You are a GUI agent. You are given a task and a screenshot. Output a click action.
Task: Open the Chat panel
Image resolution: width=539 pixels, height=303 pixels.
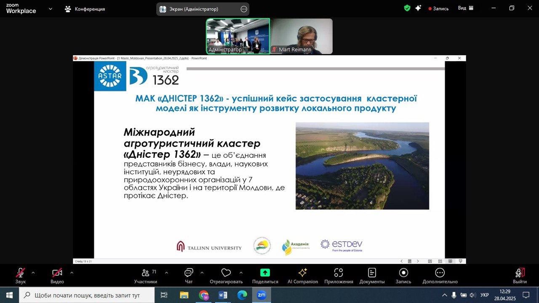coord(189,273)
